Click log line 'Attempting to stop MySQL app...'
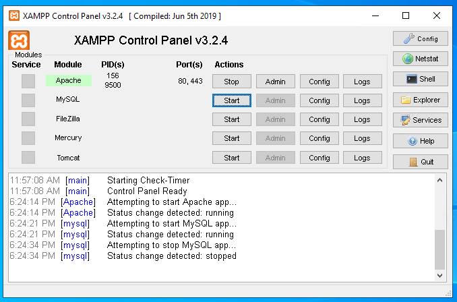The image size is (457, 302). tap(171, 245)
